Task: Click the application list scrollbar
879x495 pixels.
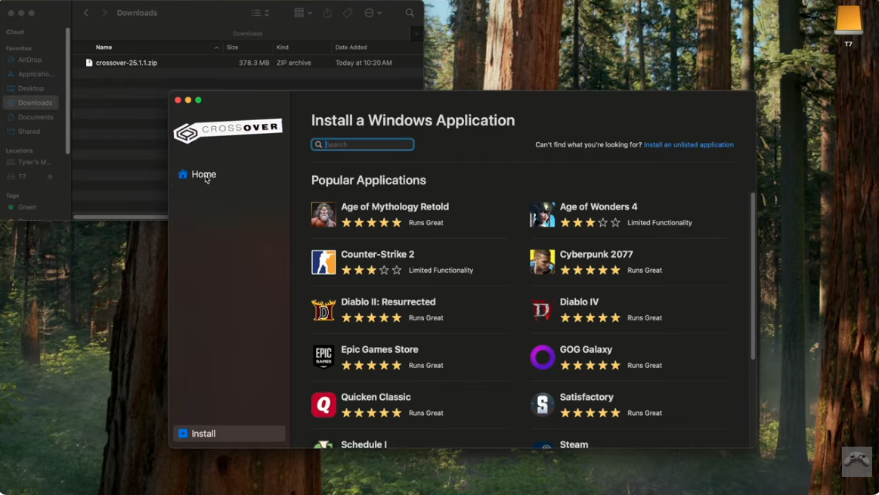Action: point(752,276)
